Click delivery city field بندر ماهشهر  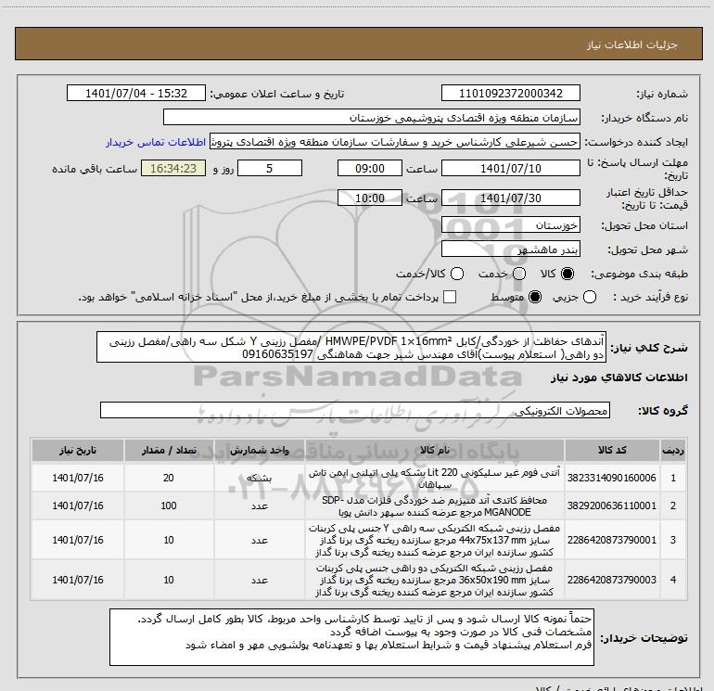pyautogui.click(x=510, y=249)
